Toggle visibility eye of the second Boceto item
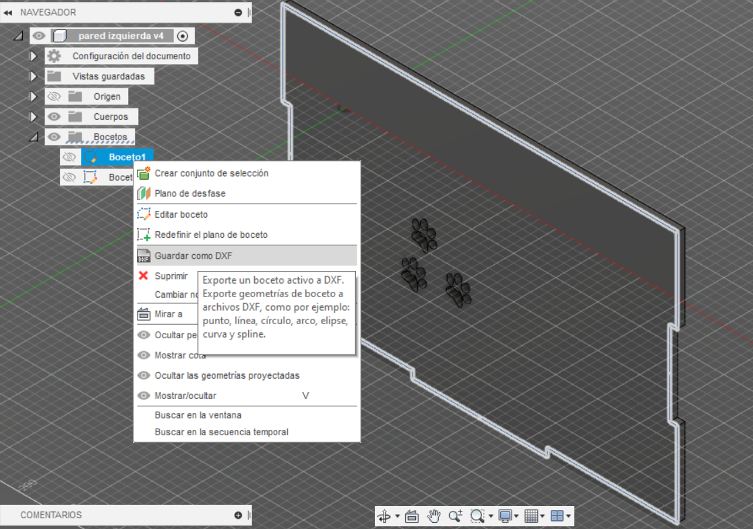Image resolution: width=753 pixels, height=529 pixels. click(69, 177)
